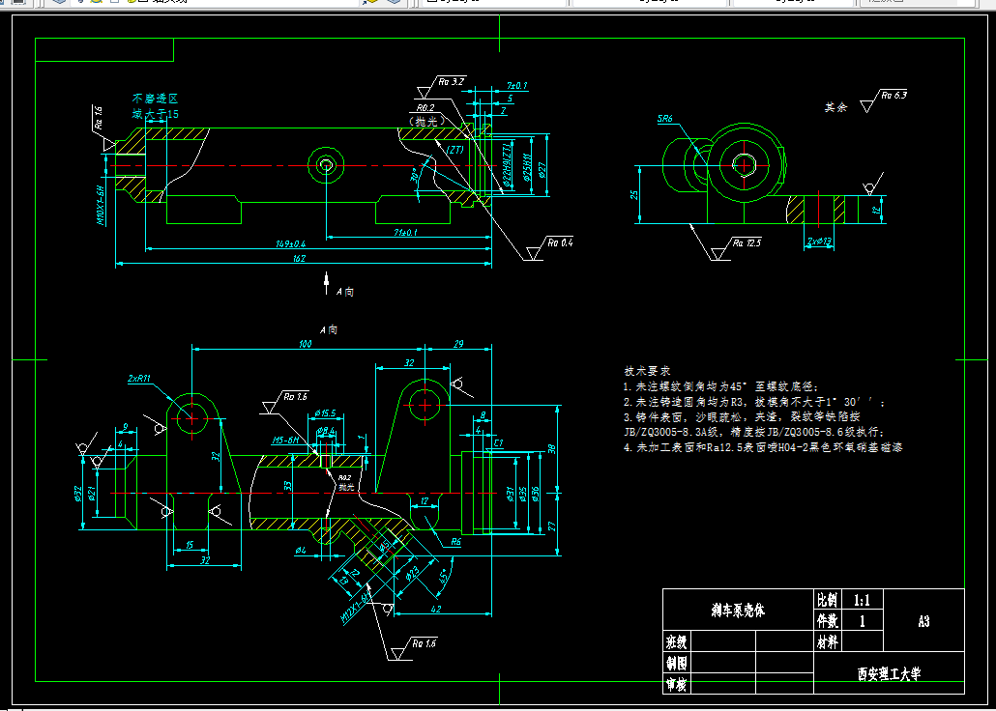This screenshot has width=996, height=711.
Task: Pick the 29 horizontal dimension
Action: [x=459, y=344]
